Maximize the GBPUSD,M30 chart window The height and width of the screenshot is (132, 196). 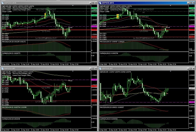(x=93, y=3)
